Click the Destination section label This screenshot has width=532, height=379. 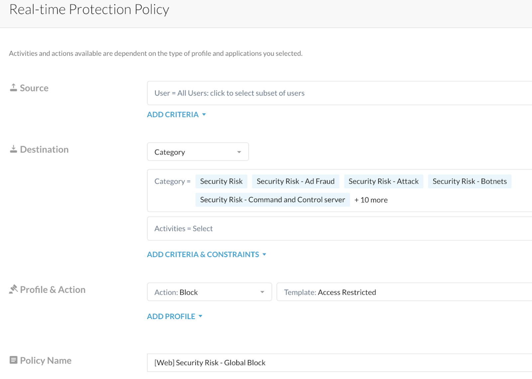[x=44, y=149]
